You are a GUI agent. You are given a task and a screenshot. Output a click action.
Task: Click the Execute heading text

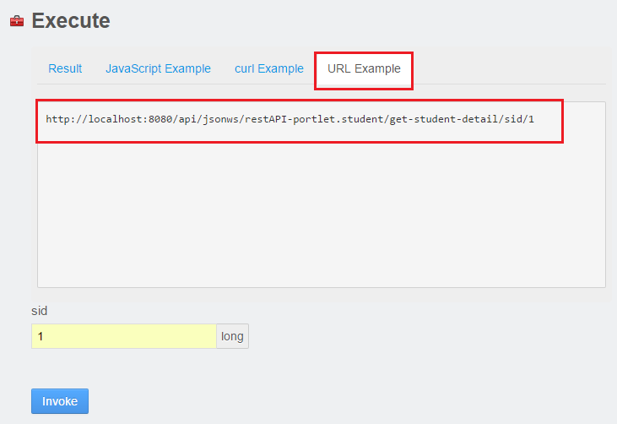pos(71,20)
